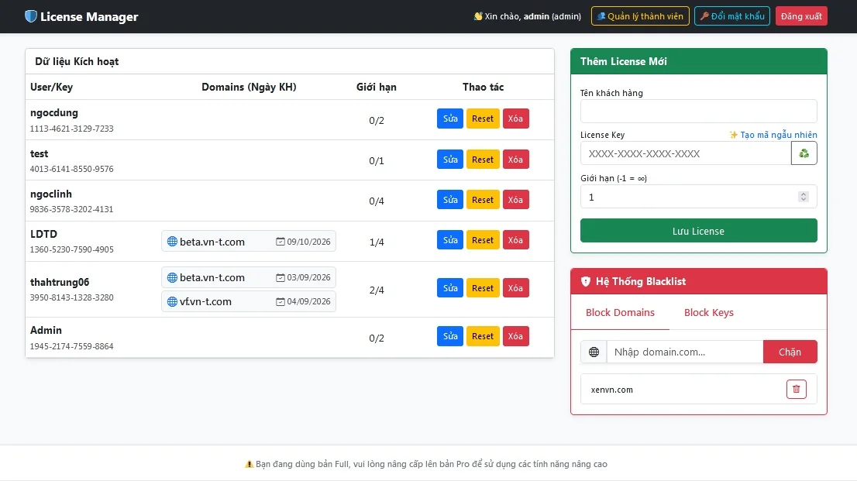Click key 4013-6141-8550-9576
This screenshot has height=481, width=857.
pyautogui.click(x=71, y=169)
